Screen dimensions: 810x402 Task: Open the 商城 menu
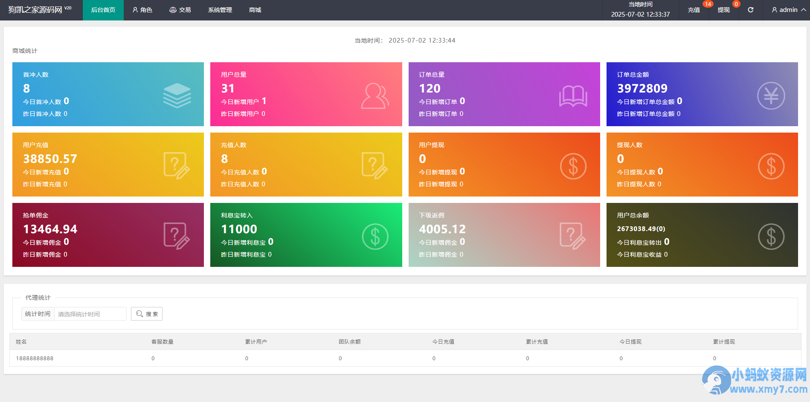[x=255, y=10]
